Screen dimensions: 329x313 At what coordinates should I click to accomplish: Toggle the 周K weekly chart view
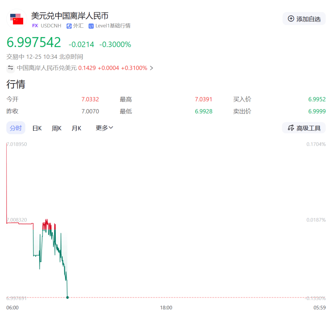tap(56, 128)
